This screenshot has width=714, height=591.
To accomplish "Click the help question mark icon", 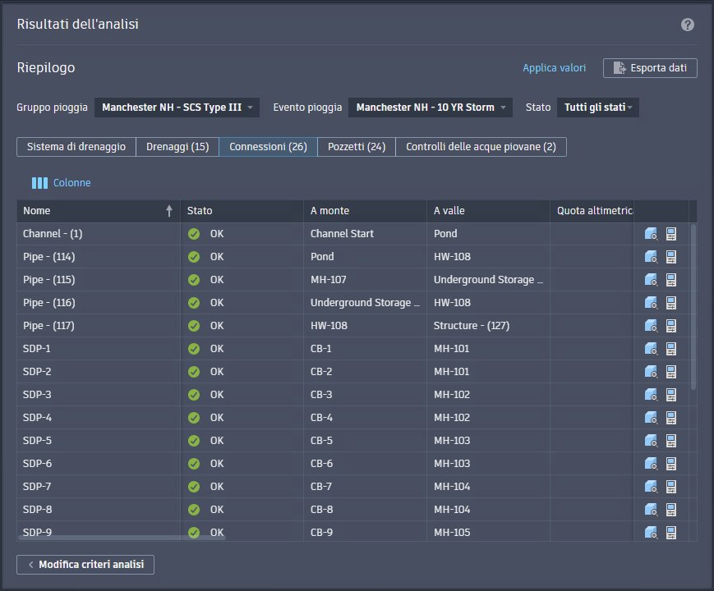I will (x=687, y=25).
